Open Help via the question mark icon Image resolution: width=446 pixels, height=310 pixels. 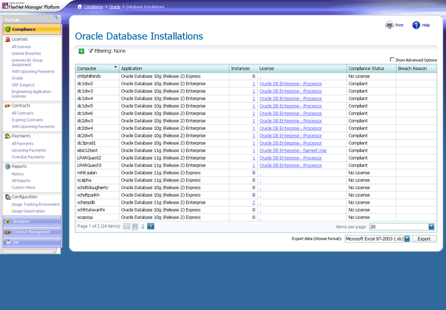coord(416,25)
